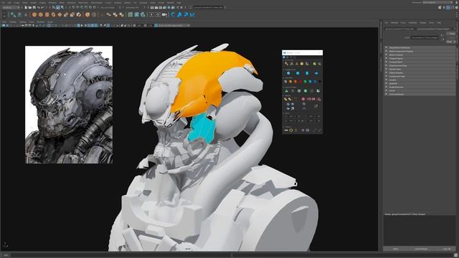Open the Workspace dropdown at top right

pyautogui.click(x=437, y=2)
